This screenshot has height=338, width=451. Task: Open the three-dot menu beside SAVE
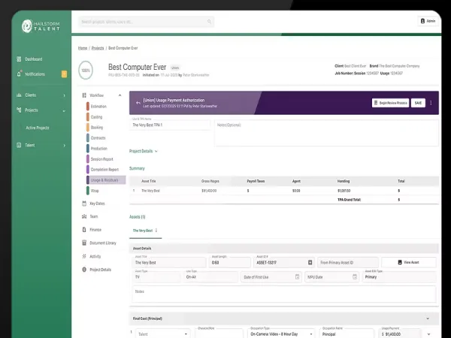pos(431,103)
